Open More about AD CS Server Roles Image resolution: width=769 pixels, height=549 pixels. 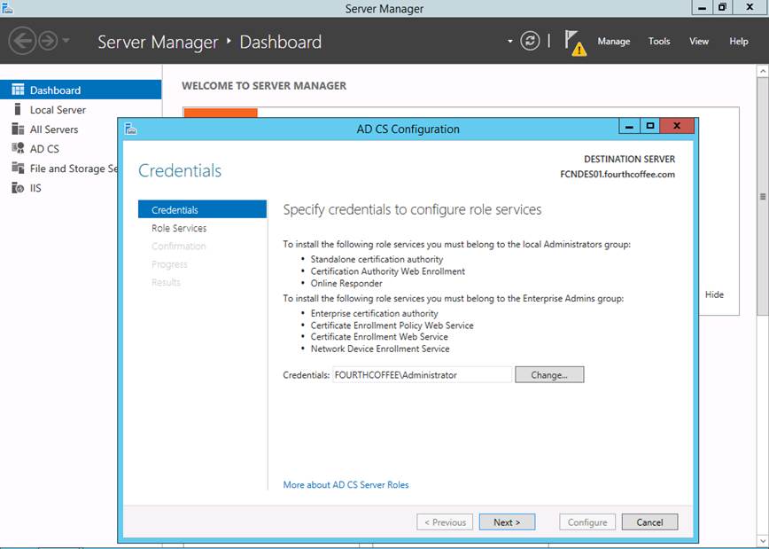(x=346, y=485)
